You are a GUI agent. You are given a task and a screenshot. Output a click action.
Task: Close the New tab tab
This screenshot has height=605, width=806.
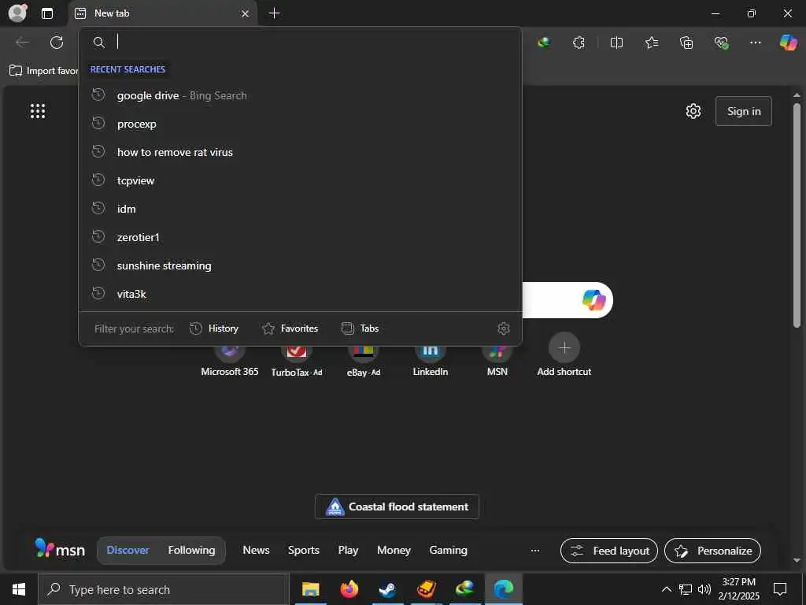click(246, 14)
